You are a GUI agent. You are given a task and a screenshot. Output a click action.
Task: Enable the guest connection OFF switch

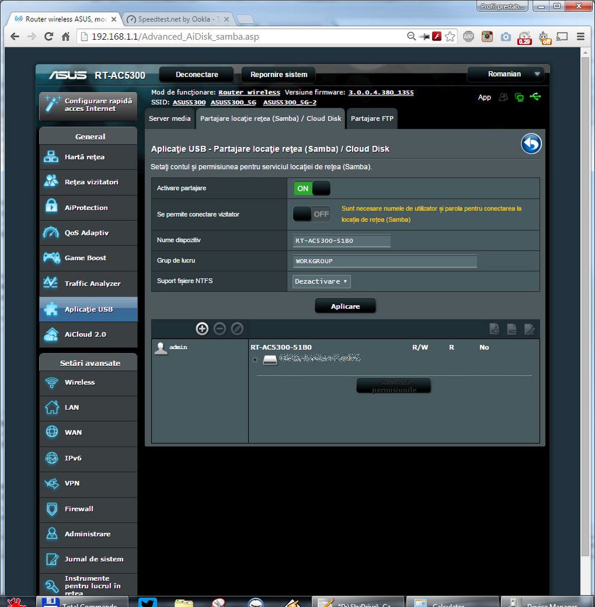tap(312, 214)
